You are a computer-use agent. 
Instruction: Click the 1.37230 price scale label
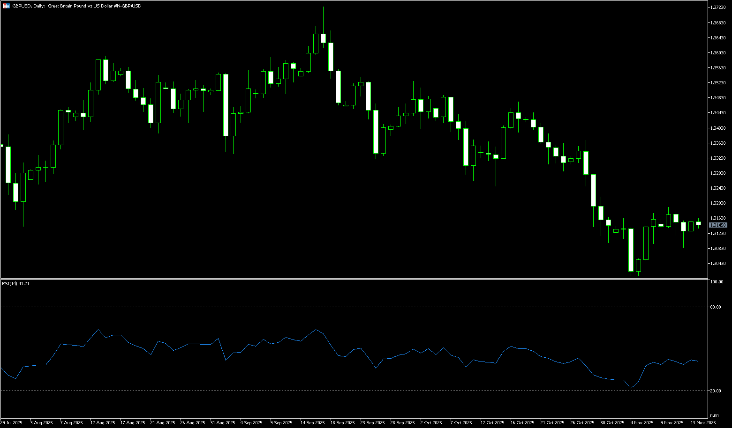tap(718, 7)
